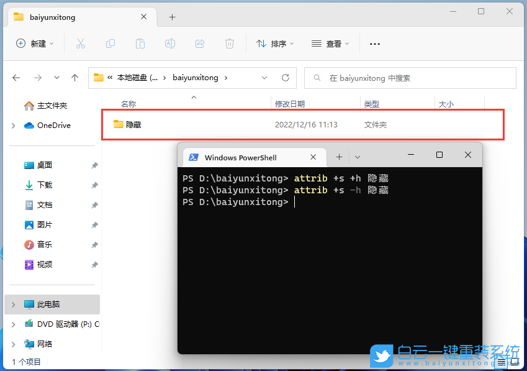Open the 查看 (View) dropdown
527x371 pixels.
330,44
